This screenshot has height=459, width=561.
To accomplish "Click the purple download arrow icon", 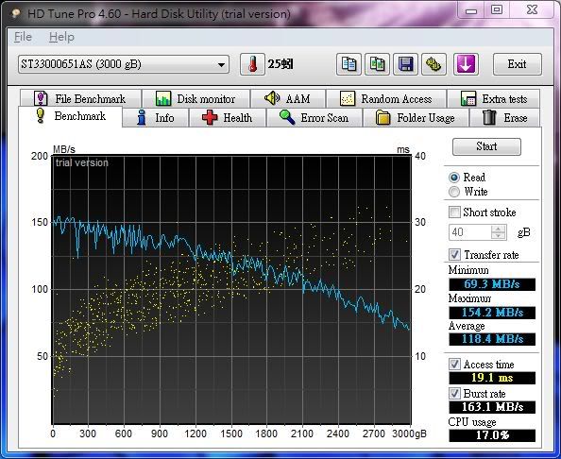I will pos(466,64).
